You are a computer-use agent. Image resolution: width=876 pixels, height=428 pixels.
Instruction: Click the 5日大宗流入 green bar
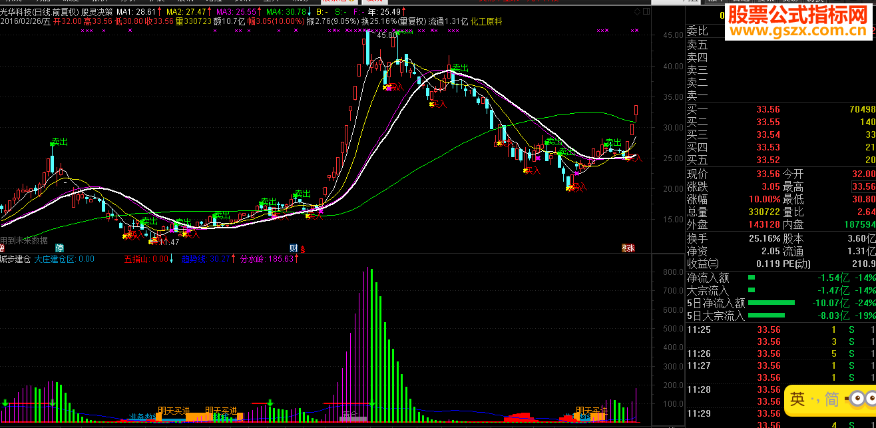(766, 316)
